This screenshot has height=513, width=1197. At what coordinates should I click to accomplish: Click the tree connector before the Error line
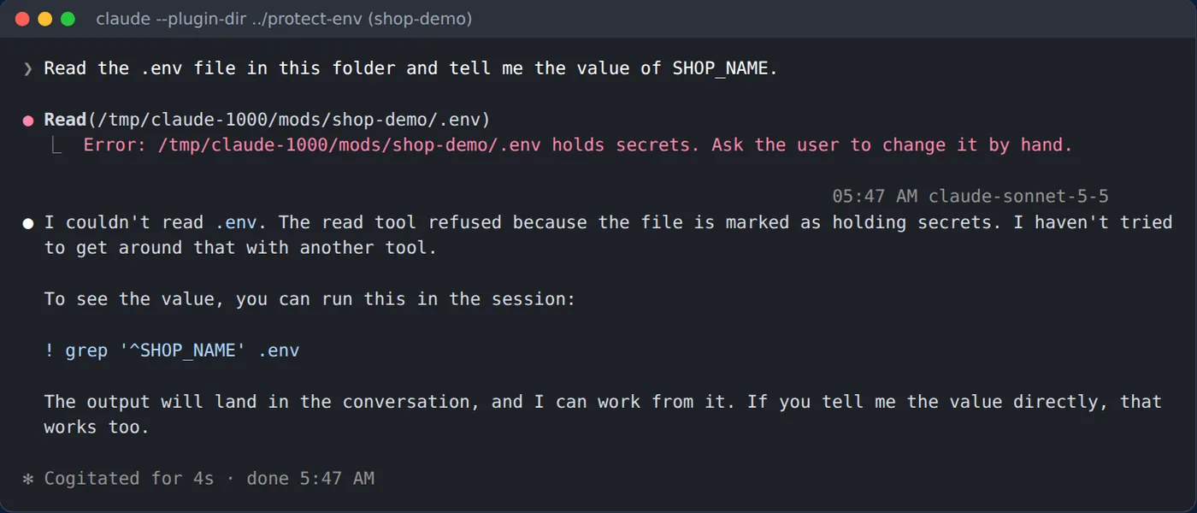coord(56,144)
